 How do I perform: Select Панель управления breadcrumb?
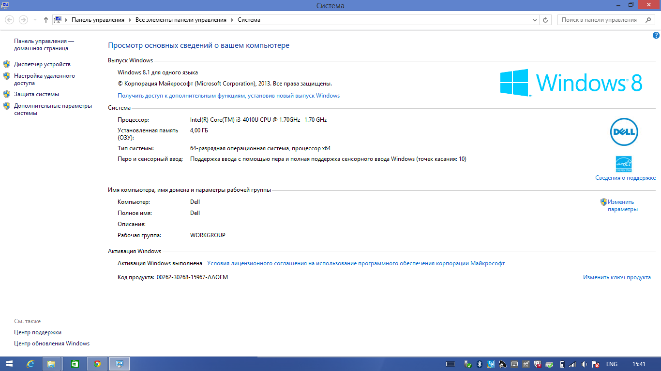pos(98,20)
